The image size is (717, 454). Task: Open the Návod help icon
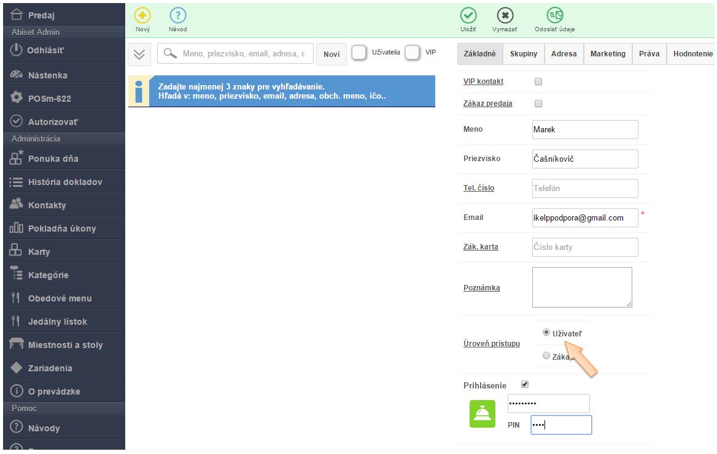click(177, 16)
